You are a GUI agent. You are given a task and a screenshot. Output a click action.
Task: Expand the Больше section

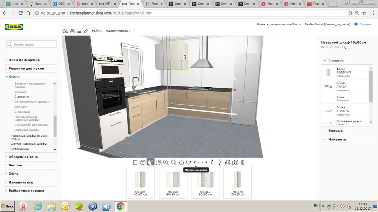(x=335, y=131)
